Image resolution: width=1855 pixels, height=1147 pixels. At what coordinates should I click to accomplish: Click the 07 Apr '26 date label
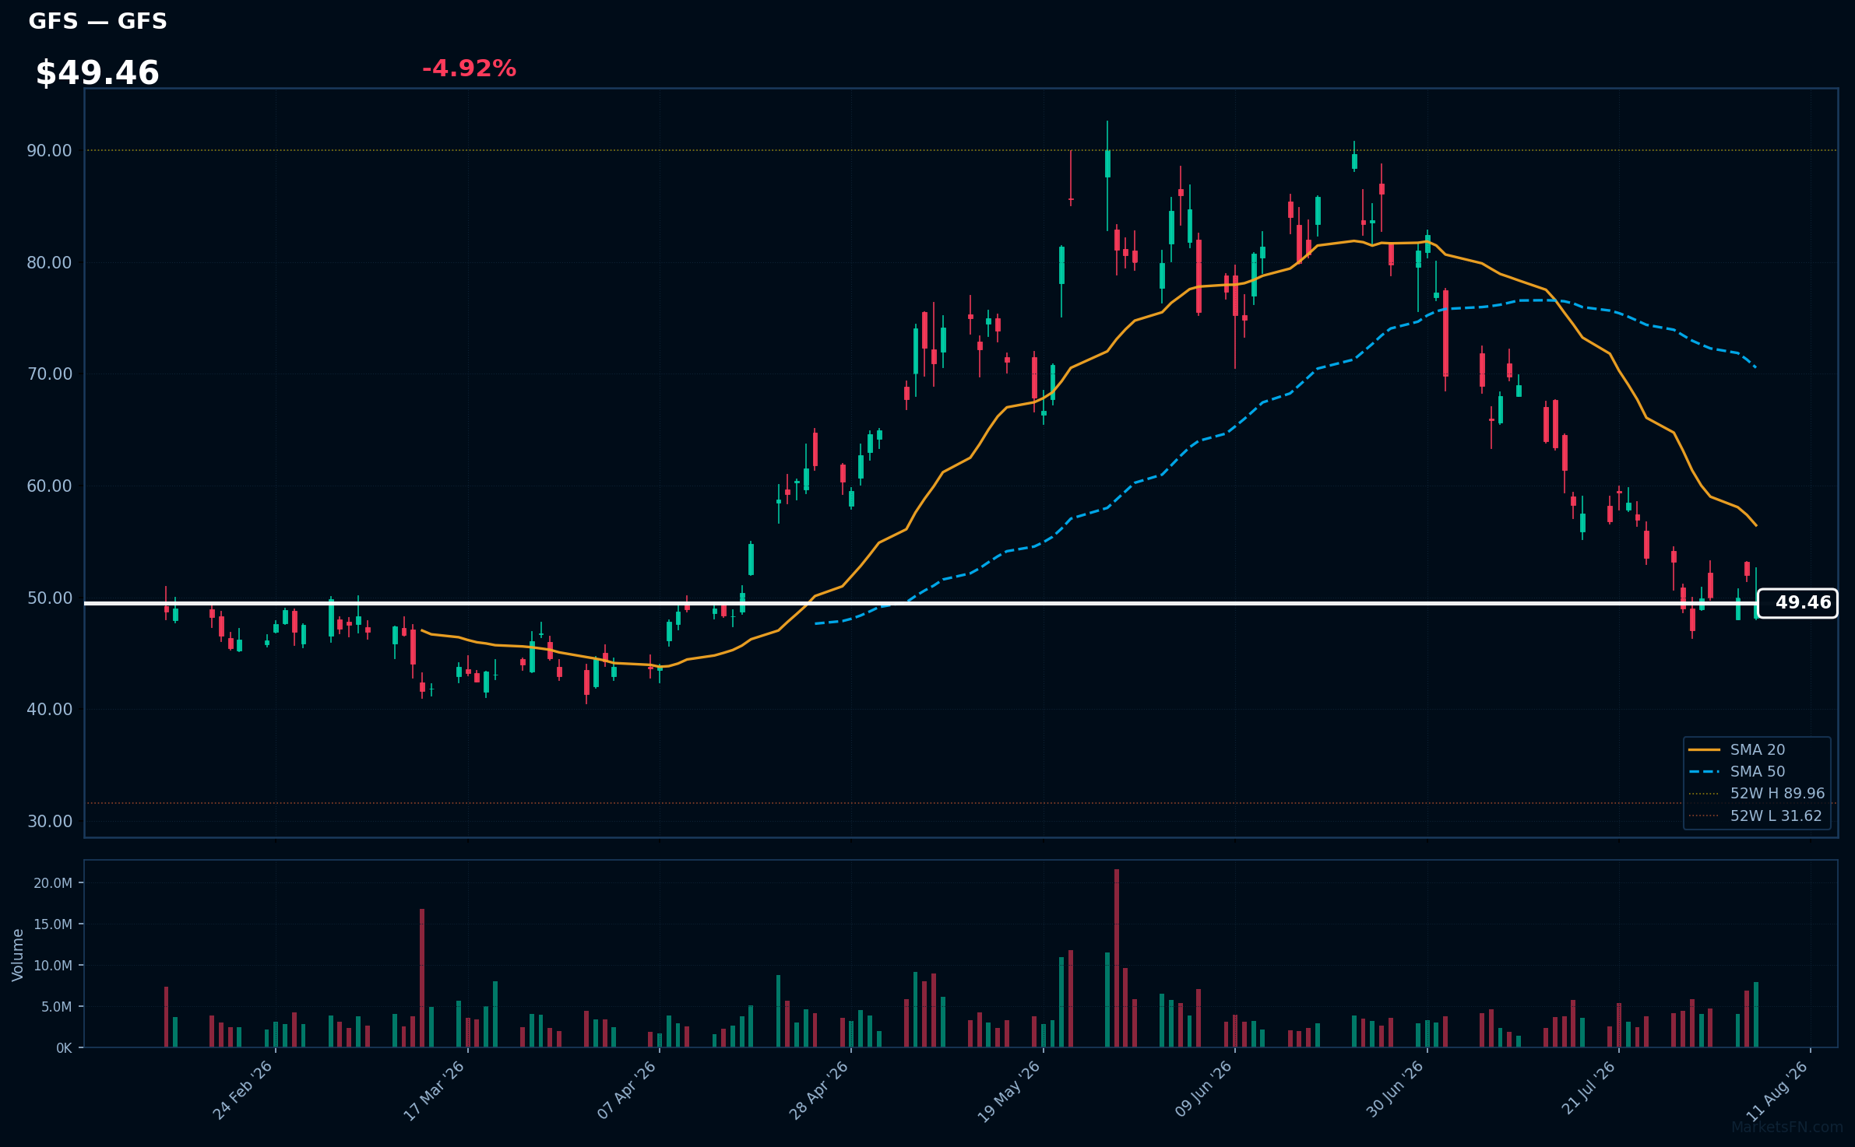(x=627, y=1090)
